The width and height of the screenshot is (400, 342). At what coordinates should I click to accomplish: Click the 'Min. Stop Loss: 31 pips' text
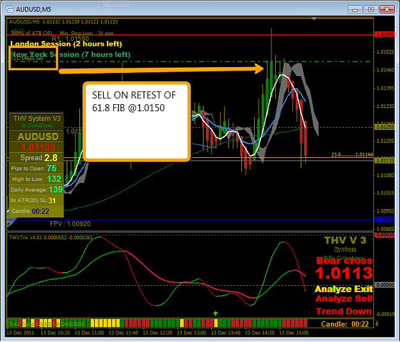click(x=86, y=33)
